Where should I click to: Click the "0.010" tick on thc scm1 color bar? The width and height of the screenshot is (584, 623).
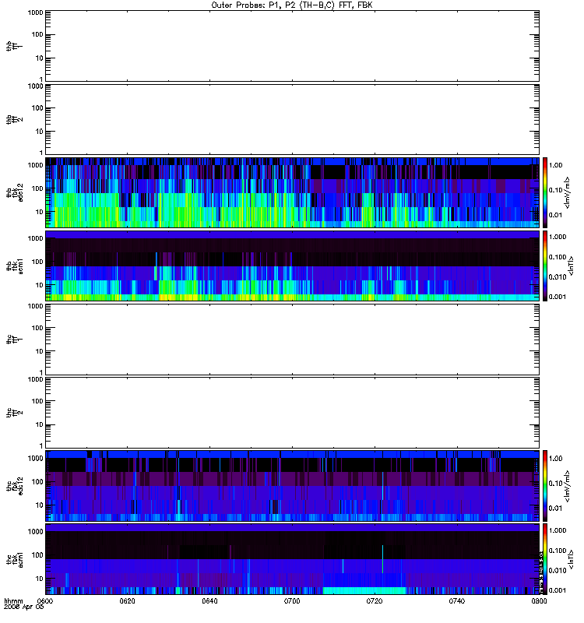click(x=558, y=571)
